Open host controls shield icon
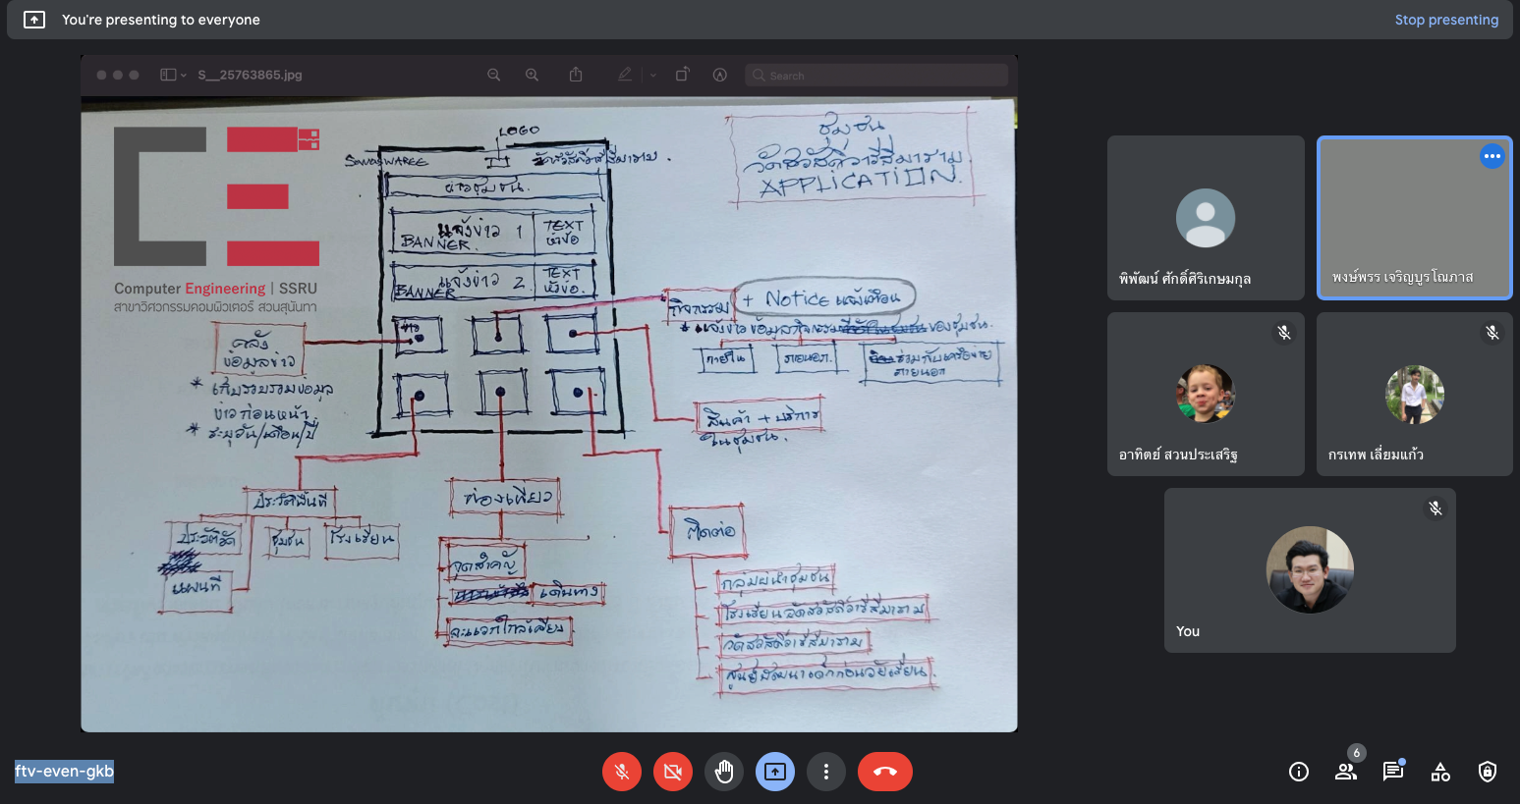This screenshot has width=1520, height=804. coord(1488,772)
